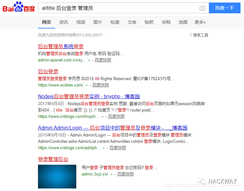Image resolution: width=244 pixels, height=191 pixels.
Task: Open the 地图 tab
Action: click(x=183, y=22)
